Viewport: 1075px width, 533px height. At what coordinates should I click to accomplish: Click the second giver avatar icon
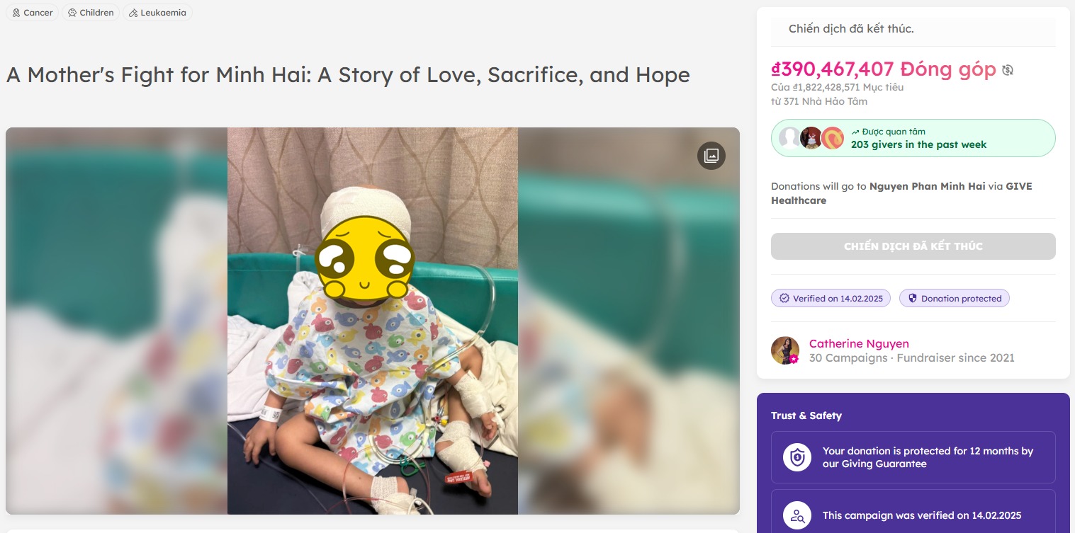pos(811,137)
